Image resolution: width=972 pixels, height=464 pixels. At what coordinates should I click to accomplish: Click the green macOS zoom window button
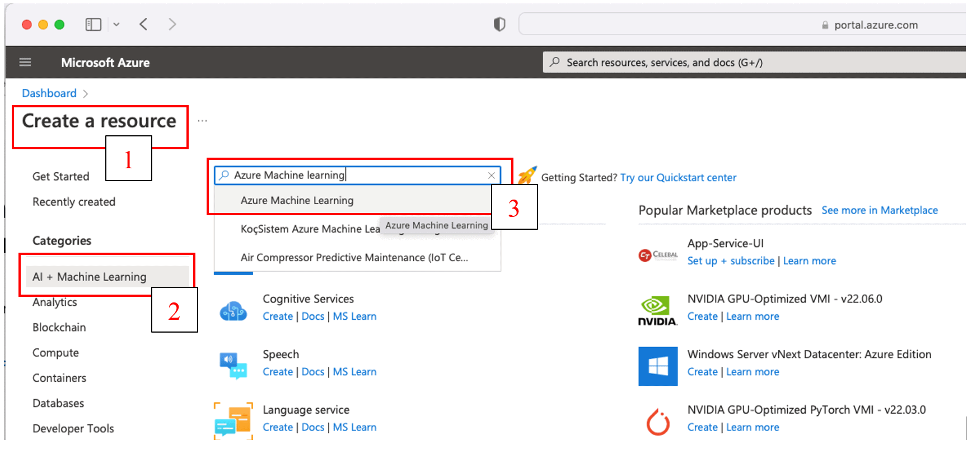click(59, 25)
